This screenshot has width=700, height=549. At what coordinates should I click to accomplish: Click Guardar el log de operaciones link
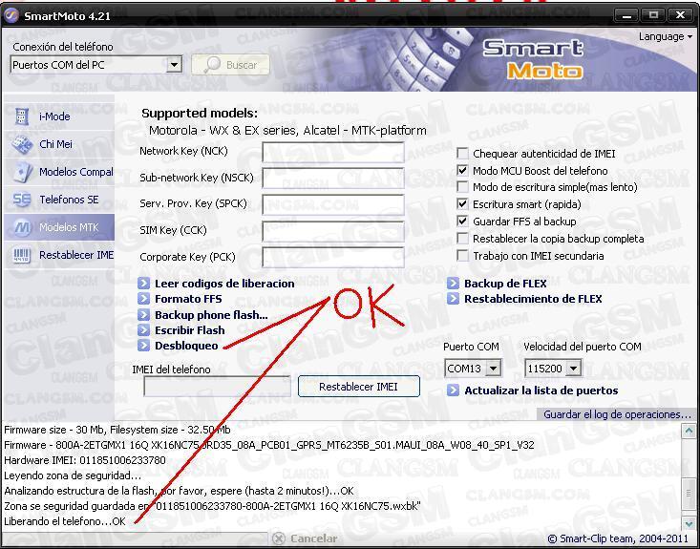coord(617,414)
